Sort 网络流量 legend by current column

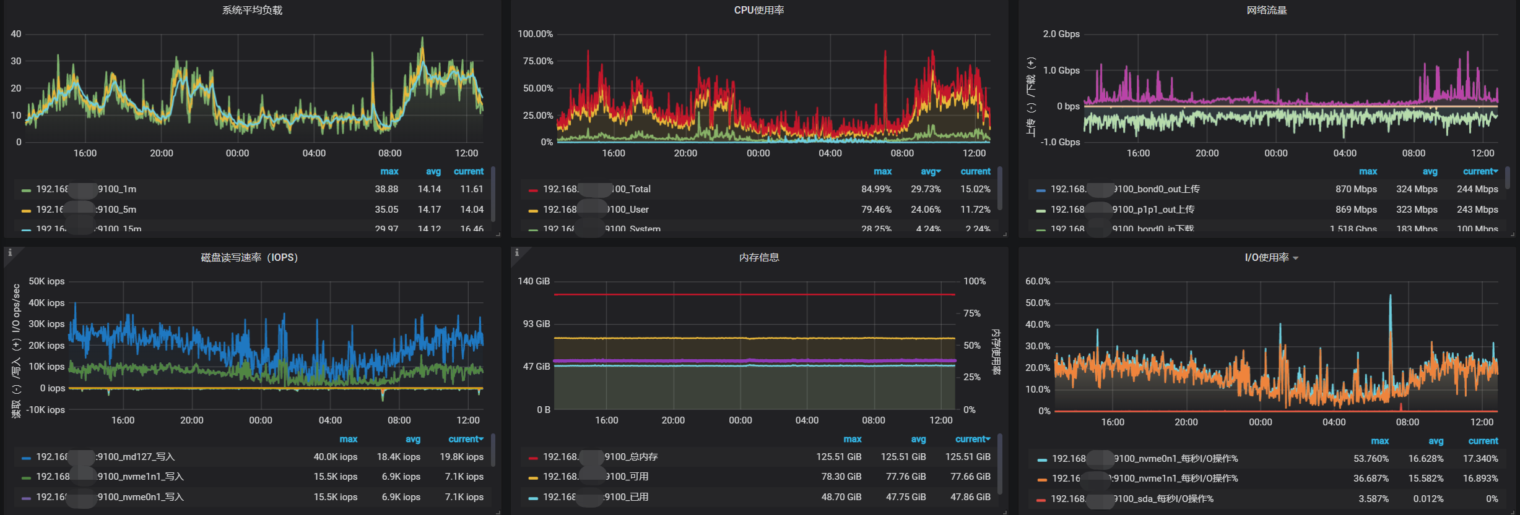coord(1480,171)
